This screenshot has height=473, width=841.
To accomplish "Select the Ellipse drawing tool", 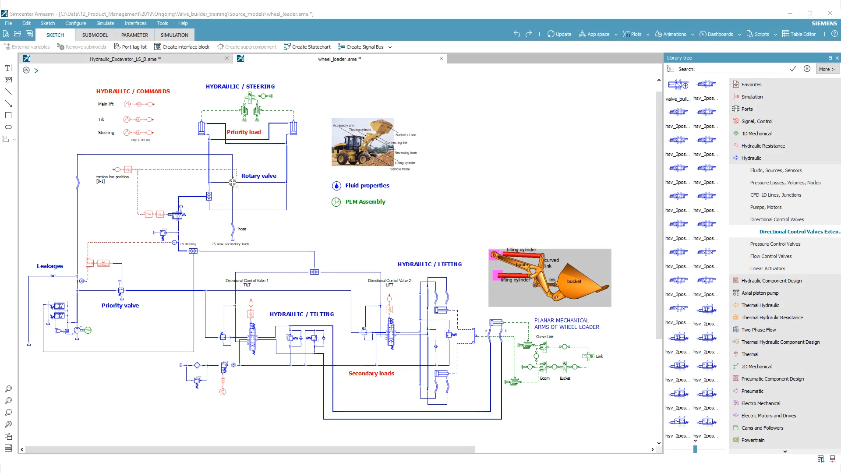I will [x=8, y=127].
